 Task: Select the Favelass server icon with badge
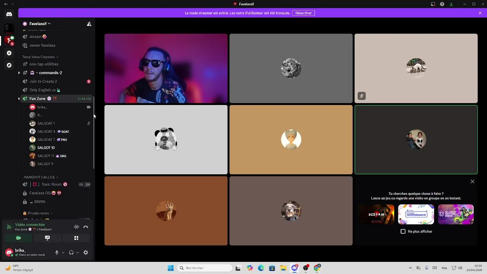(x=9, y=40)
